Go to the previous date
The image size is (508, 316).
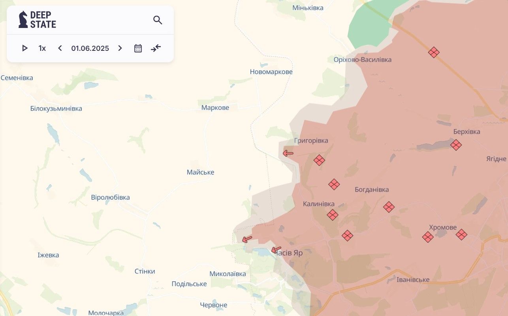coord(60,48)
